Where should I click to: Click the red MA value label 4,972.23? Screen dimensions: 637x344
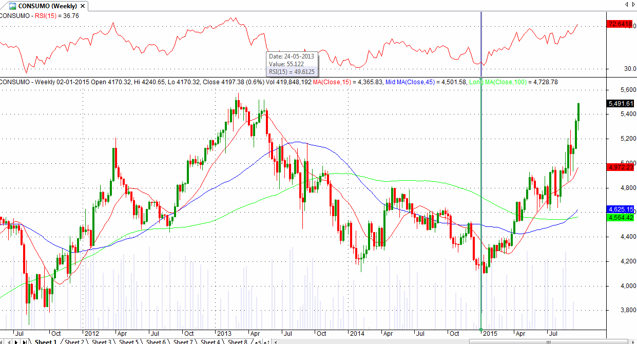pyautogui.click(x=620, y=167)
